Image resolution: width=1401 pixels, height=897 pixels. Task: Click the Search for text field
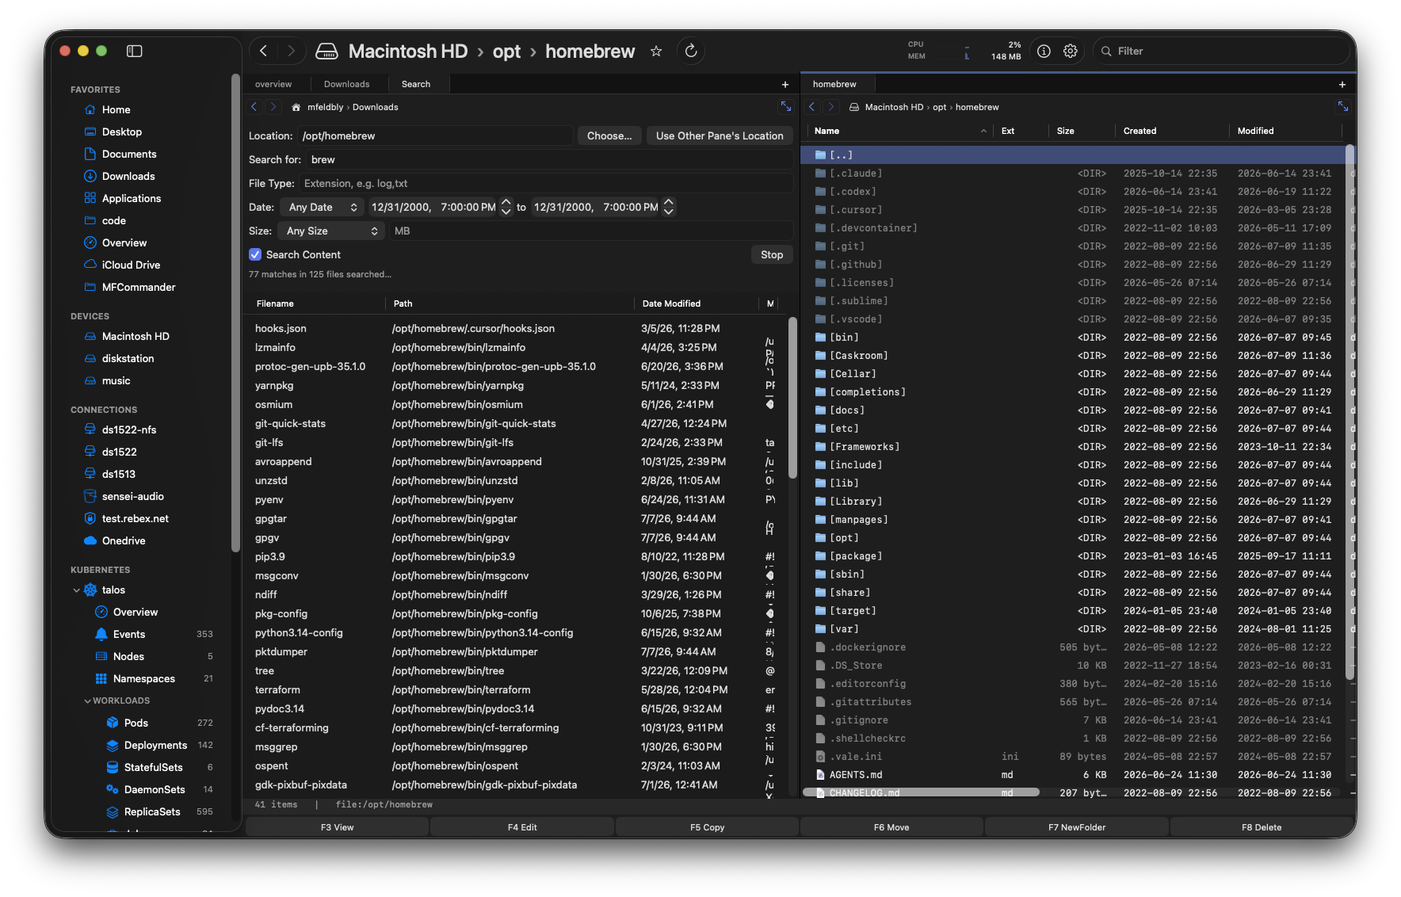(549, 159)
